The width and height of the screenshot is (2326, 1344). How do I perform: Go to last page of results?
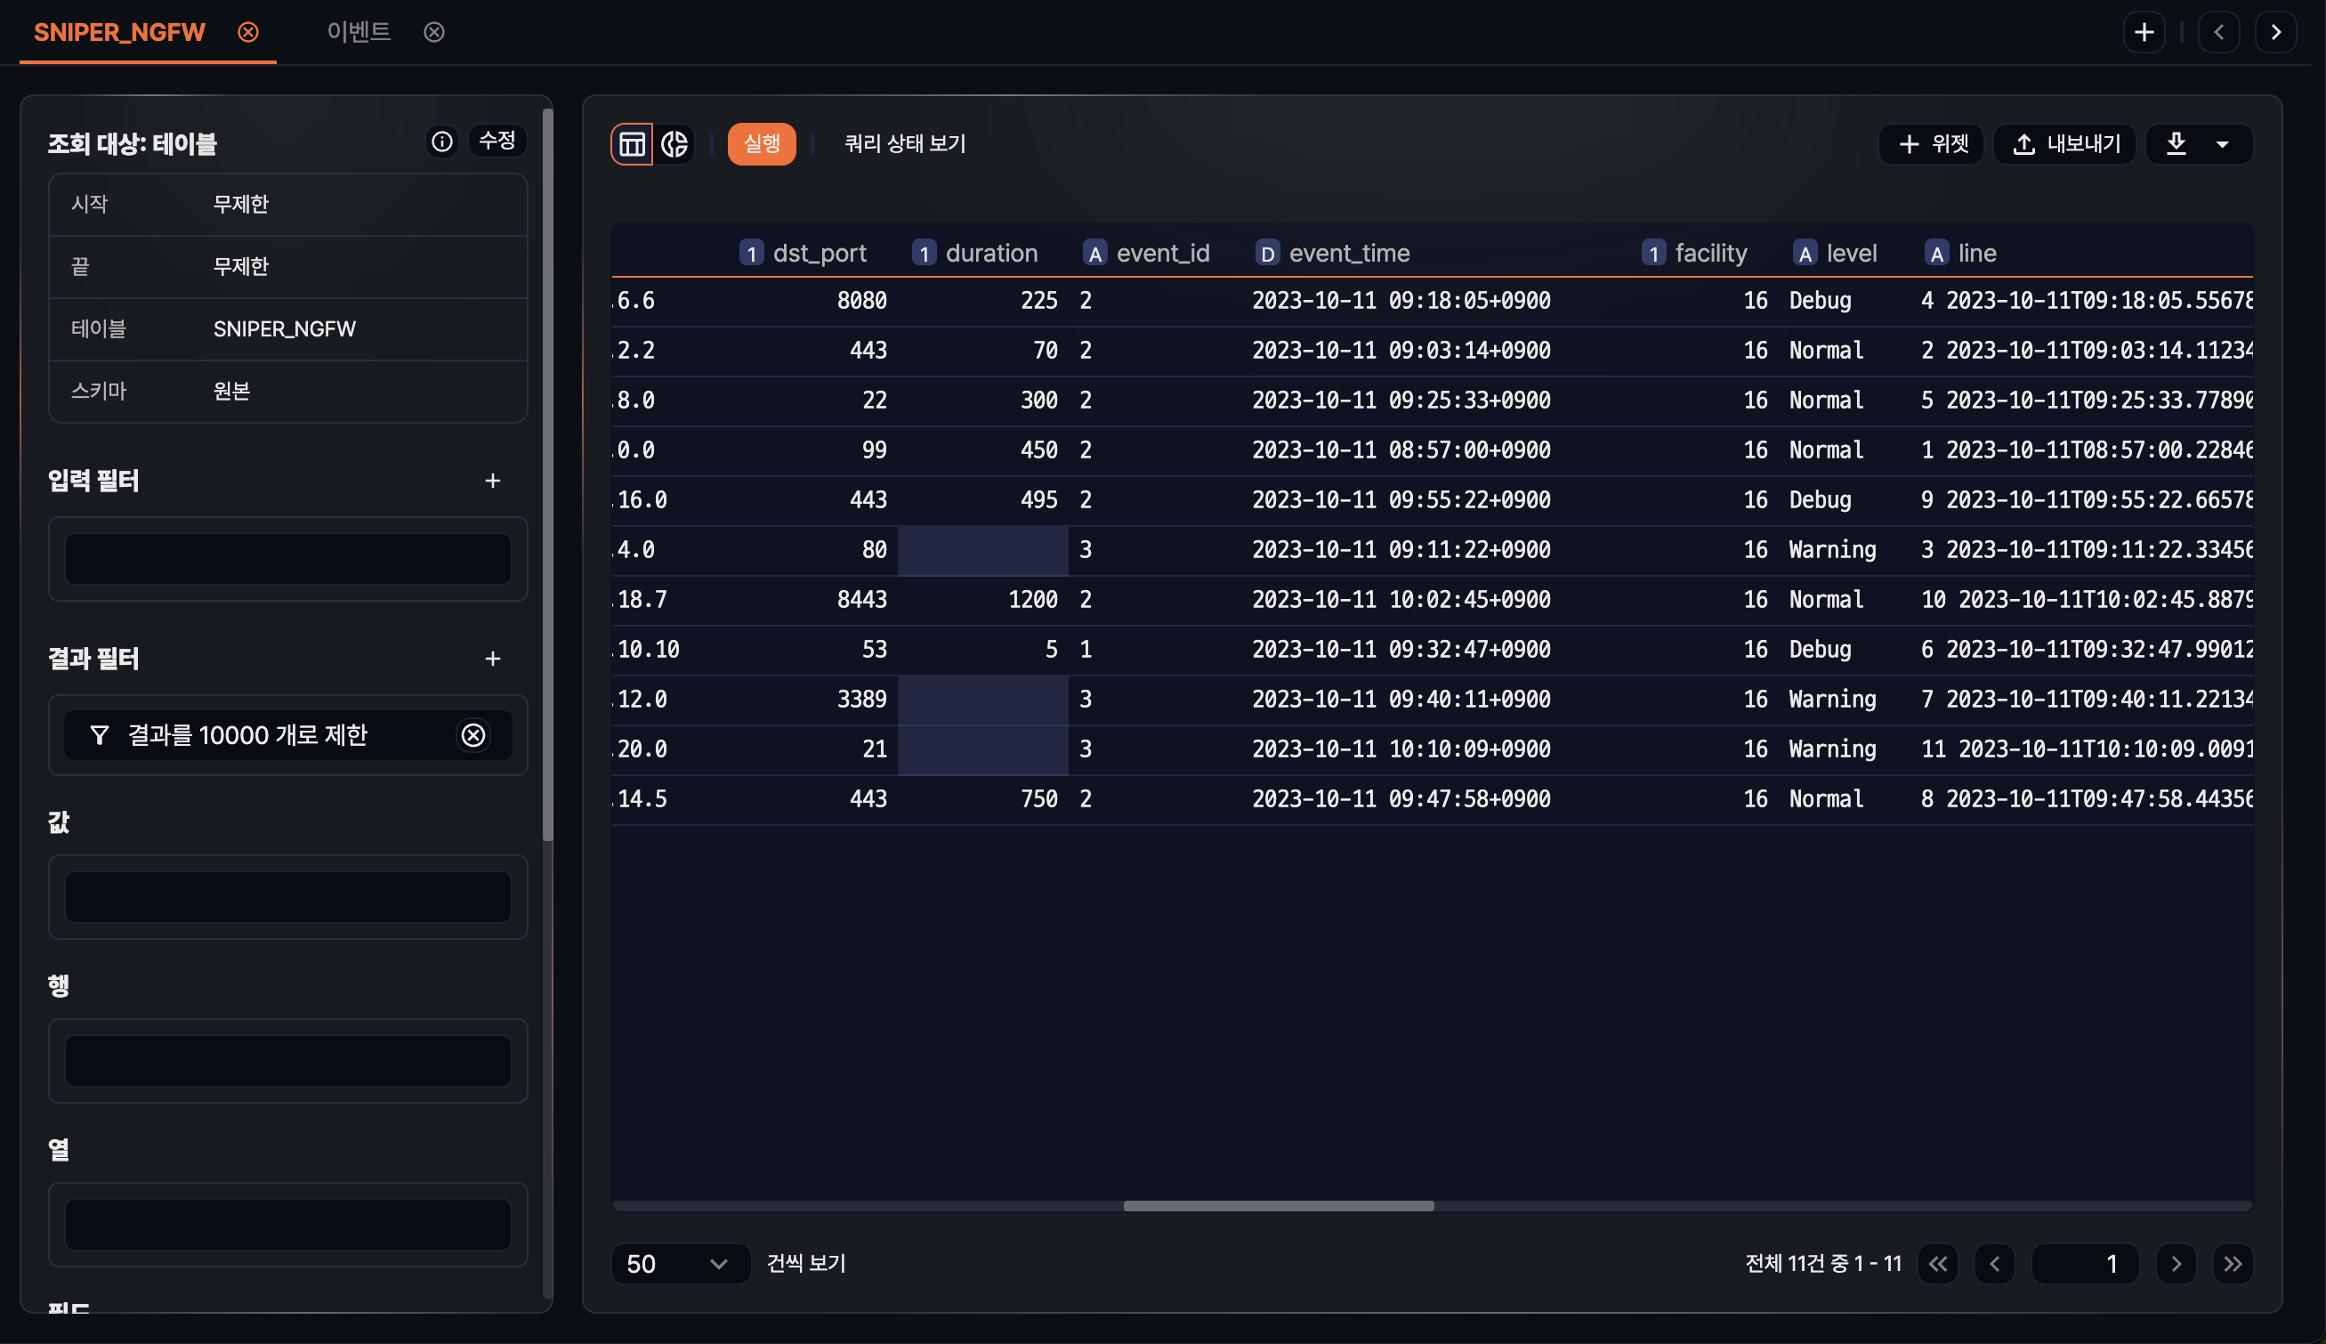click(2233, 1264)
